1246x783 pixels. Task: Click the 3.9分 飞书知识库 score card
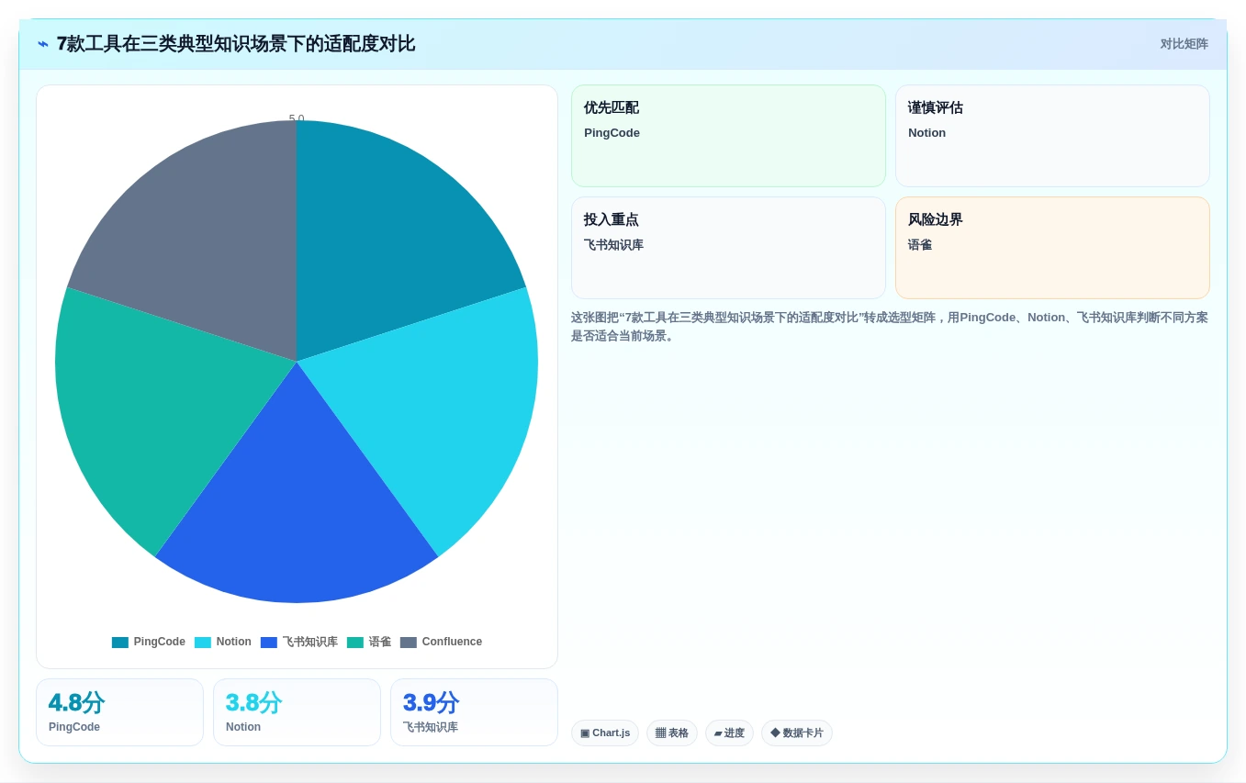point(474,712)
